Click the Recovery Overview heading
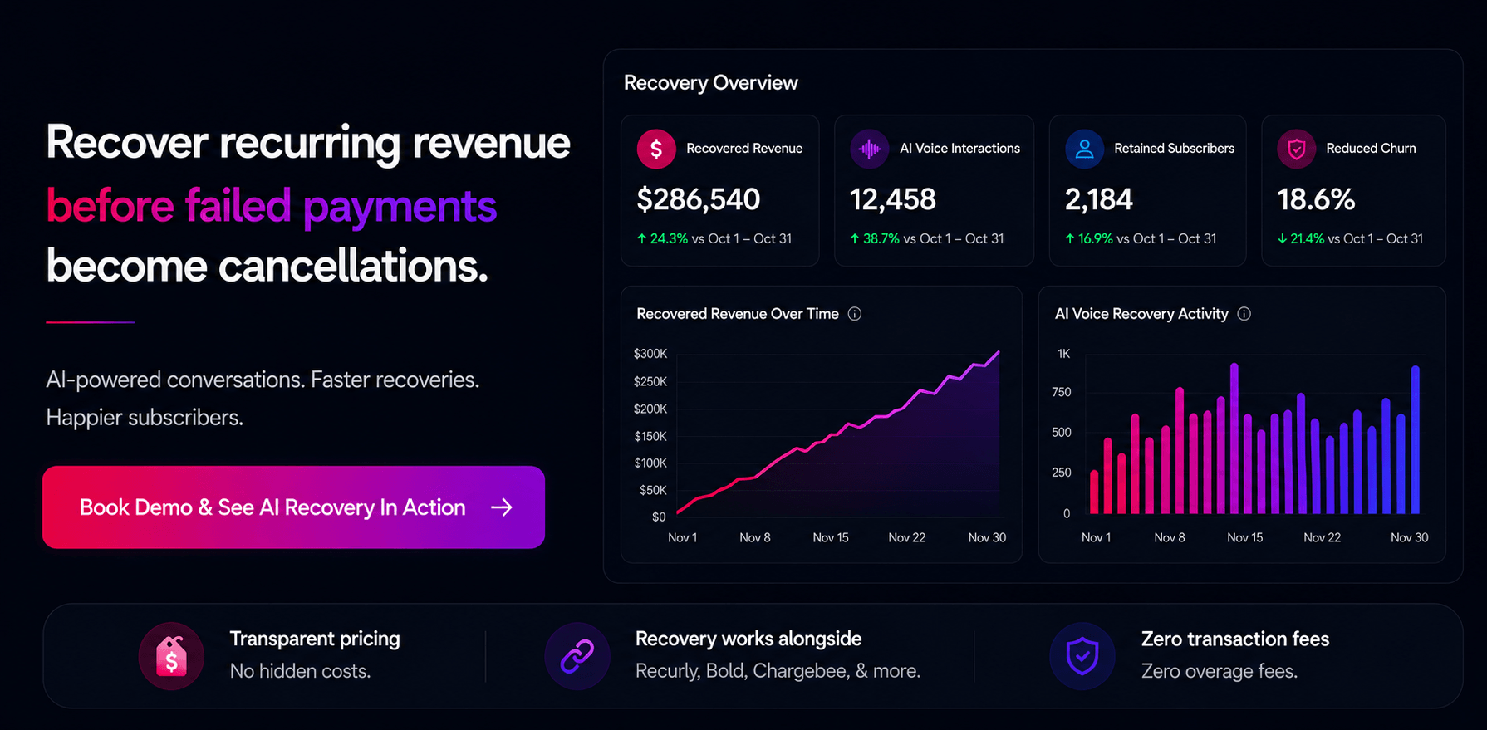Image resolution: width=1487 pixels, height=730 pixels. tap(711, 83)
